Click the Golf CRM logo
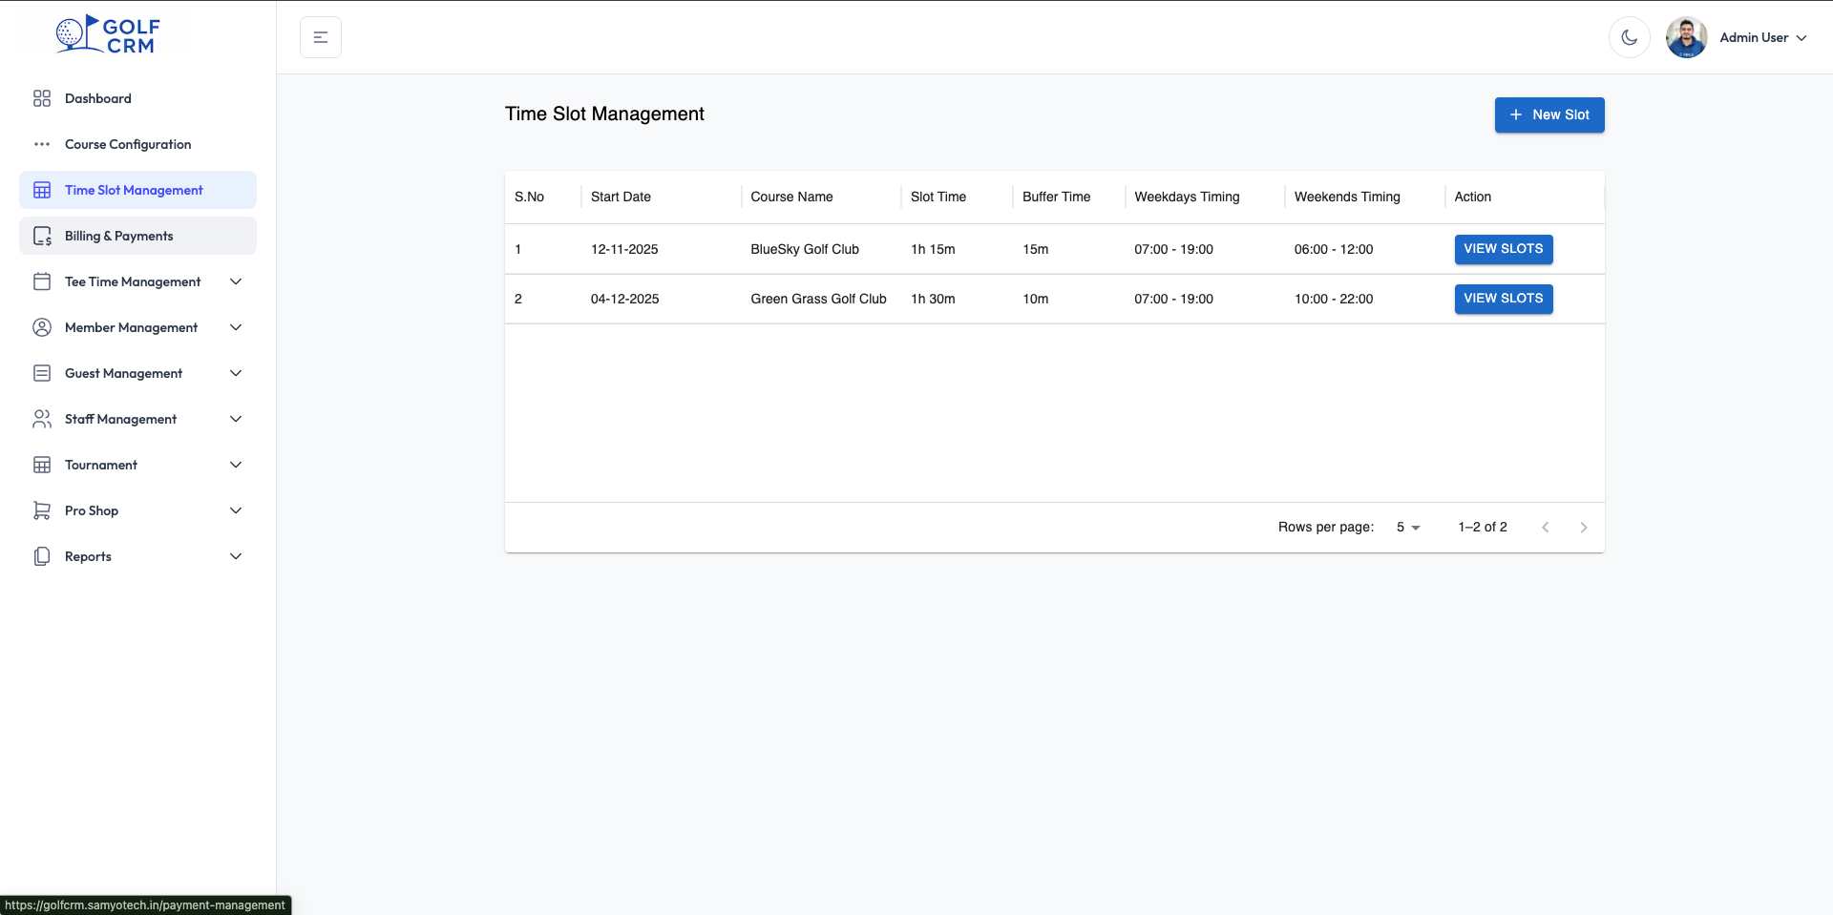1833x915 pixels. (105, 33)
